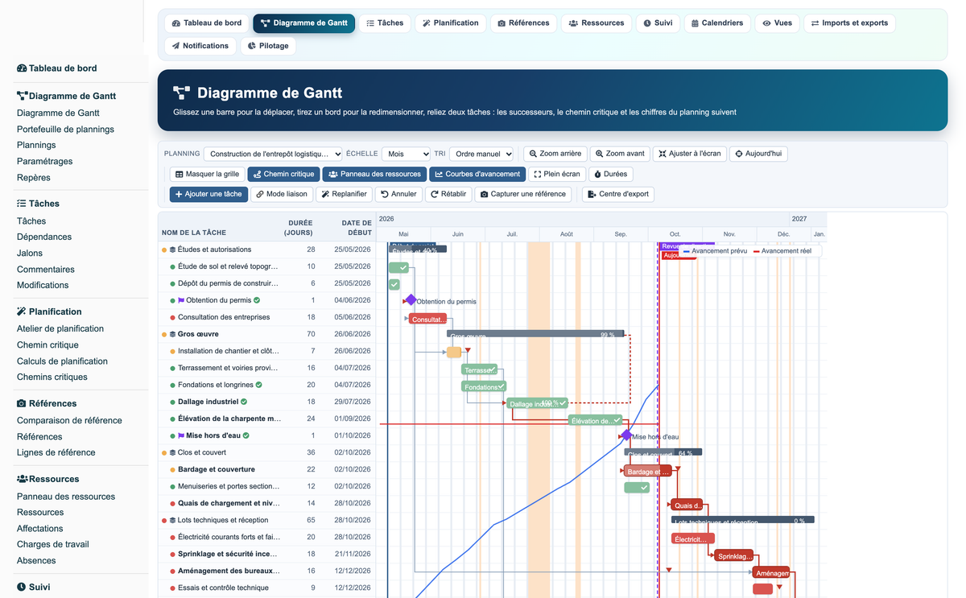Open Charges de travail link

(53, 544)
